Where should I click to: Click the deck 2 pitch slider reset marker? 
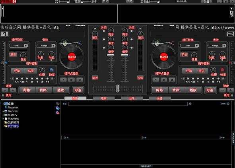coord(233,63)
